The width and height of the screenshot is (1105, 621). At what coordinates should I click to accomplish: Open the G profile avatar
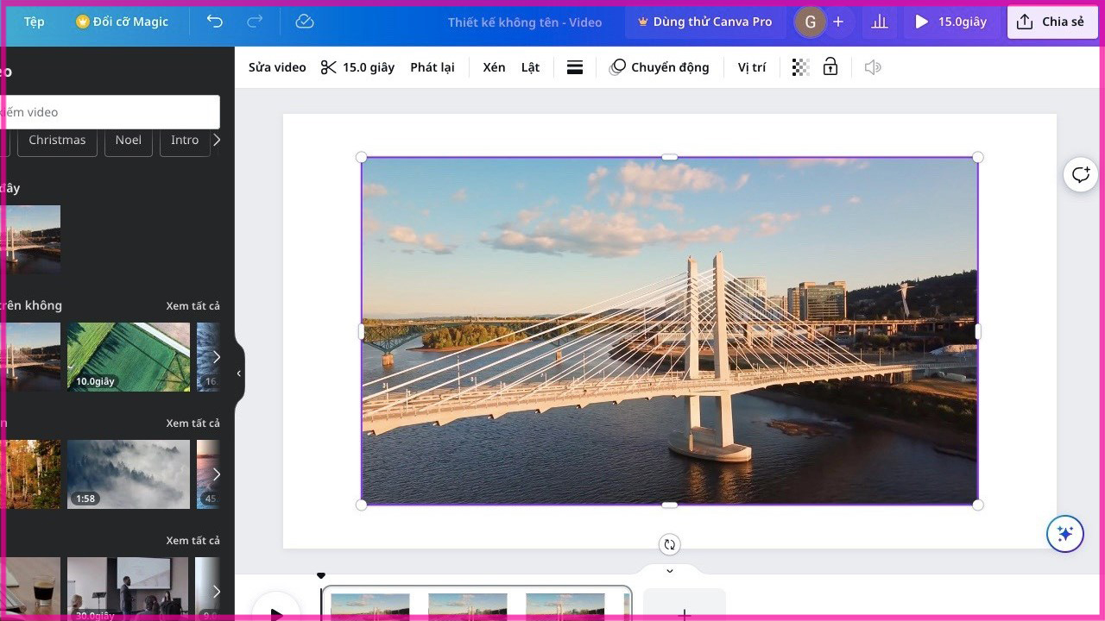click(810, 22)
